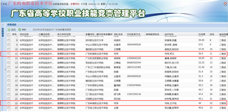The height and width of the screenshot is (112, 228).
Task: Check the checkbox for row 8
Action: 9,40
